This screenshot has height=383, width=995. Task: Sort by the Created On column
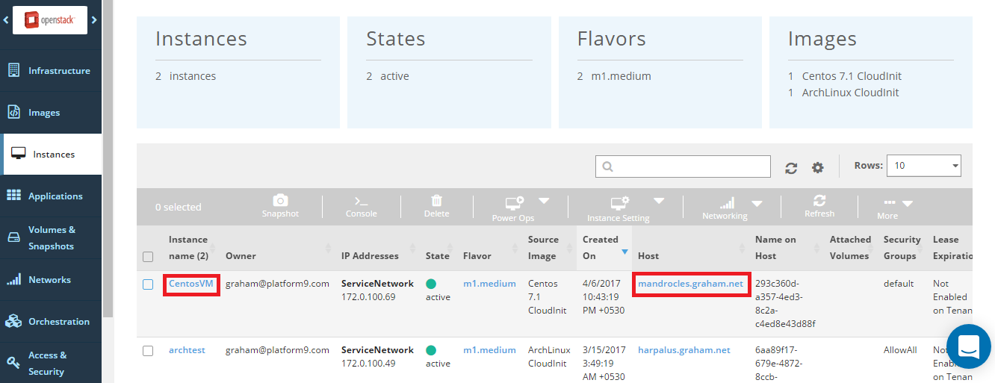tap(601, 247)
